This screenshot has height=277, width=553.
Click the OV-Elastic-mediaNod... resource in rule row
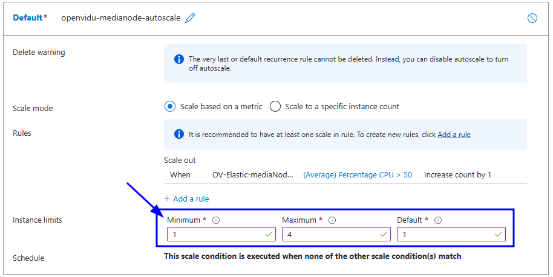click(254, 175)
